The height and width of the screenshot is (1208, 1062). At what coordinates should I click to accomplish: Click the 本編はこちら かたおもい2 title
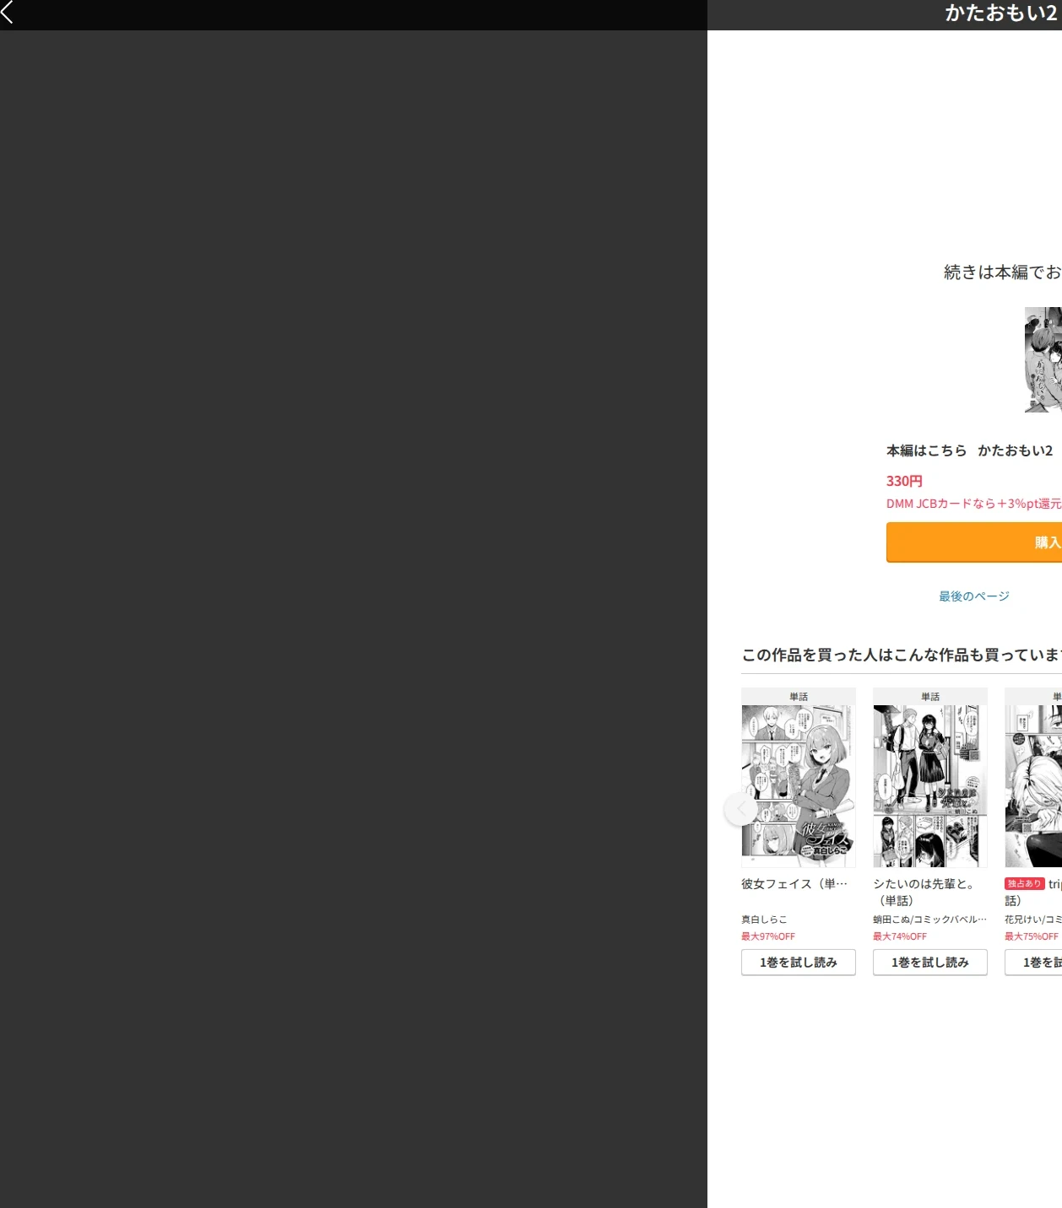coord(970,450)
